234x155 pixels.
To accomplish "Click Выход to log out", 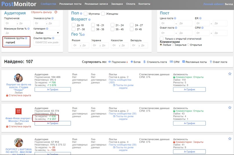I will click(229, 4).
